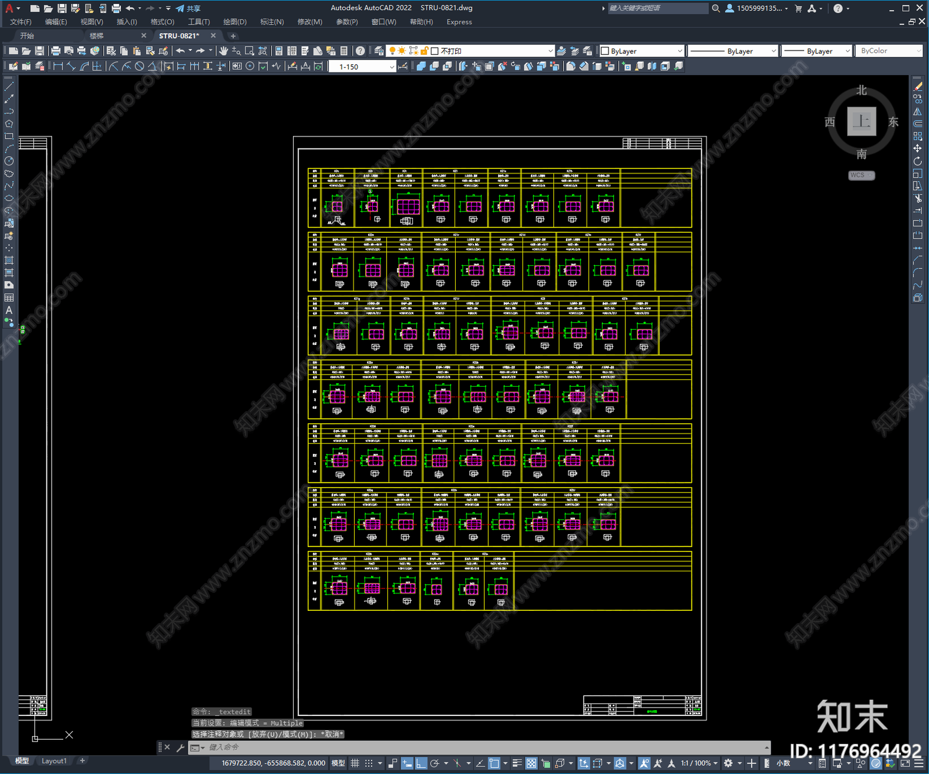Click the Tolerance dimension icon
This screenshot has height=774, width=929.
tap(237, 67)
